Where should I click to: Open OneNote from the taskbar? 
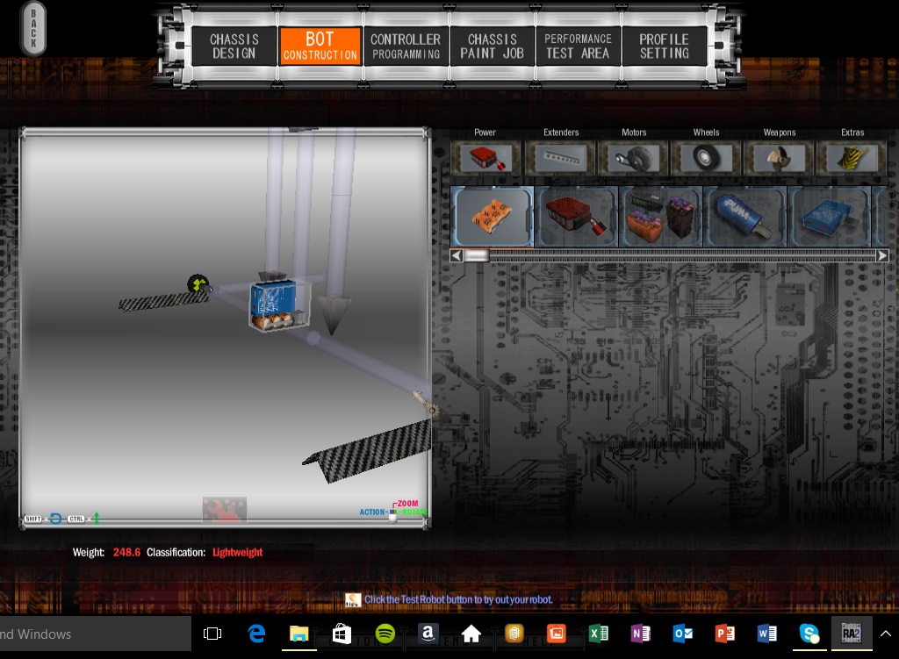point(640,634)
